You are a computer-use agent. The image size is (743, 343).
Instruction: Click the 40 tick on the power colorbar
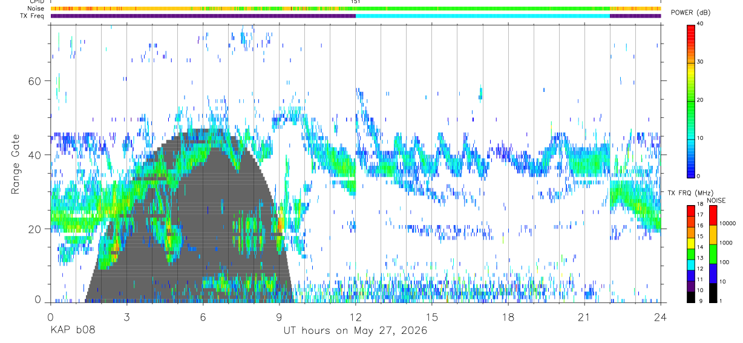(x=701, y=24)
